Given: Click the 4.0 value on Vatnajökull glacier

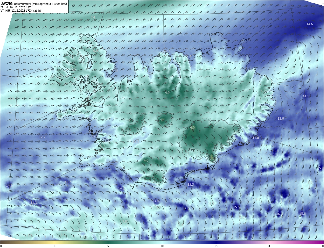Looking at the screenshot, I should coord(192,128).
